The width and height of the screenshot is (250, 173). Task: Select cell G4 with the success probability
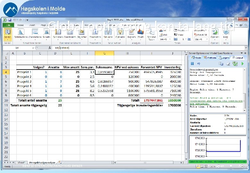pos(104,72)
